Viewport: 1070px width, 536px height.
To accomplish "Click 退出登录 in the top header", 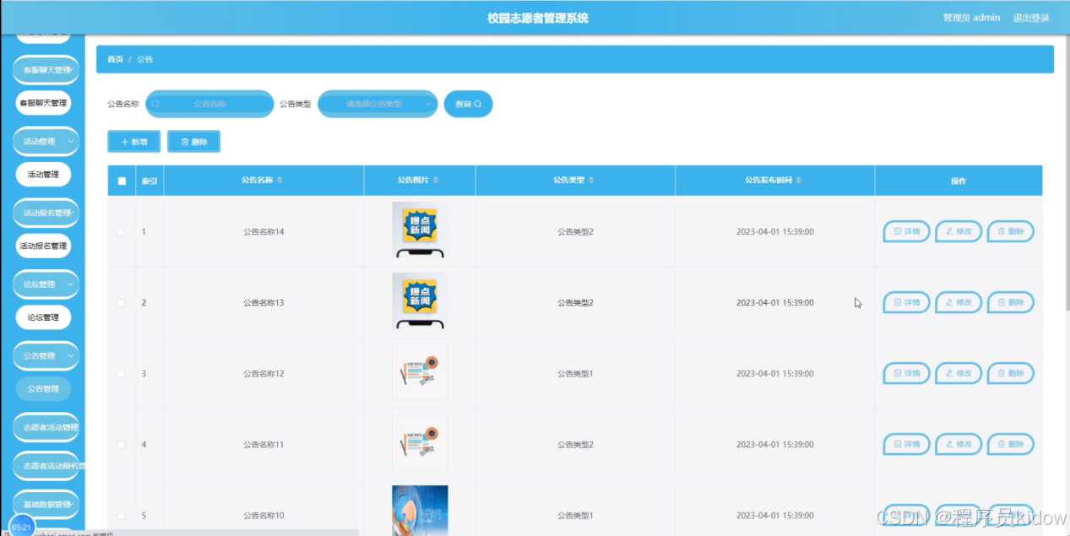I will [1031, 18].
